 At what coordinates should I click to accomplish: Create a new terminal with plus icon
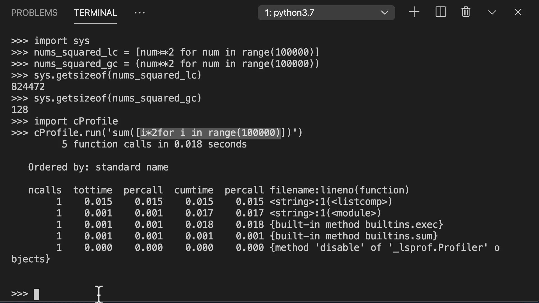(x=414, y=12)
